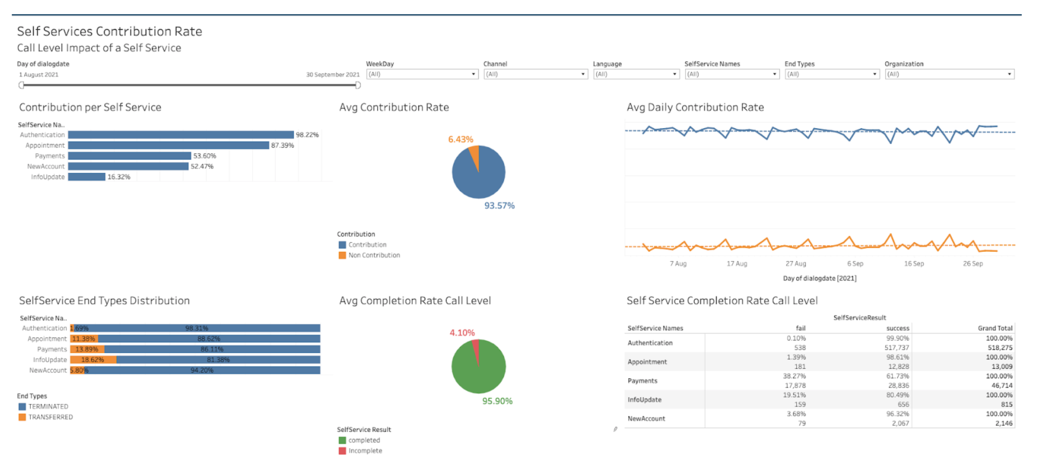Click the left handle of the dialogdate slider
1041x461 pixels.
pos(21,85)
